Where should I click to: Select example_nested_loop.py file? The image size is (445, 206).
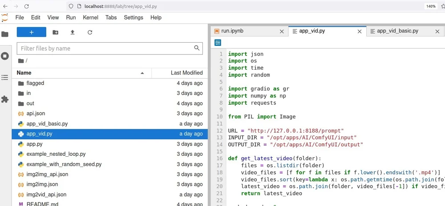click(110, 154)
